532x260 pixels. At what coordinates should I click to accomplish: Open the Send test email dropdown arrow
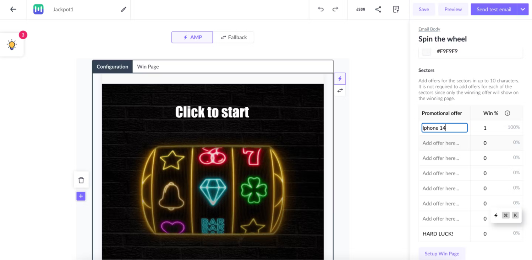(523, 9)
